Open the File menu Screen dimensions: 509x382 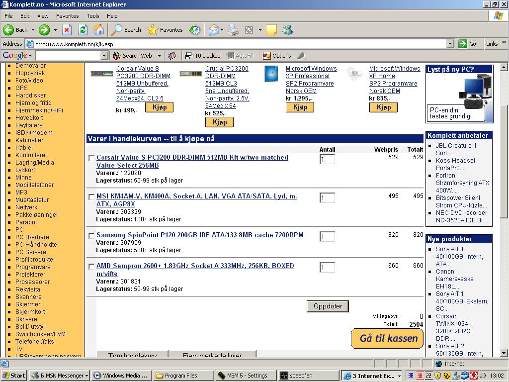click(x=8, y=16)
